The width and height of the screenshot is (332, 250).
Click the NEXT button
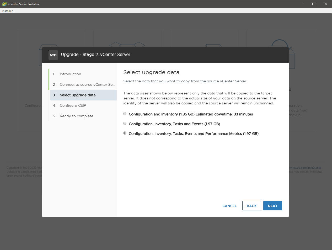tap(272, 206)
